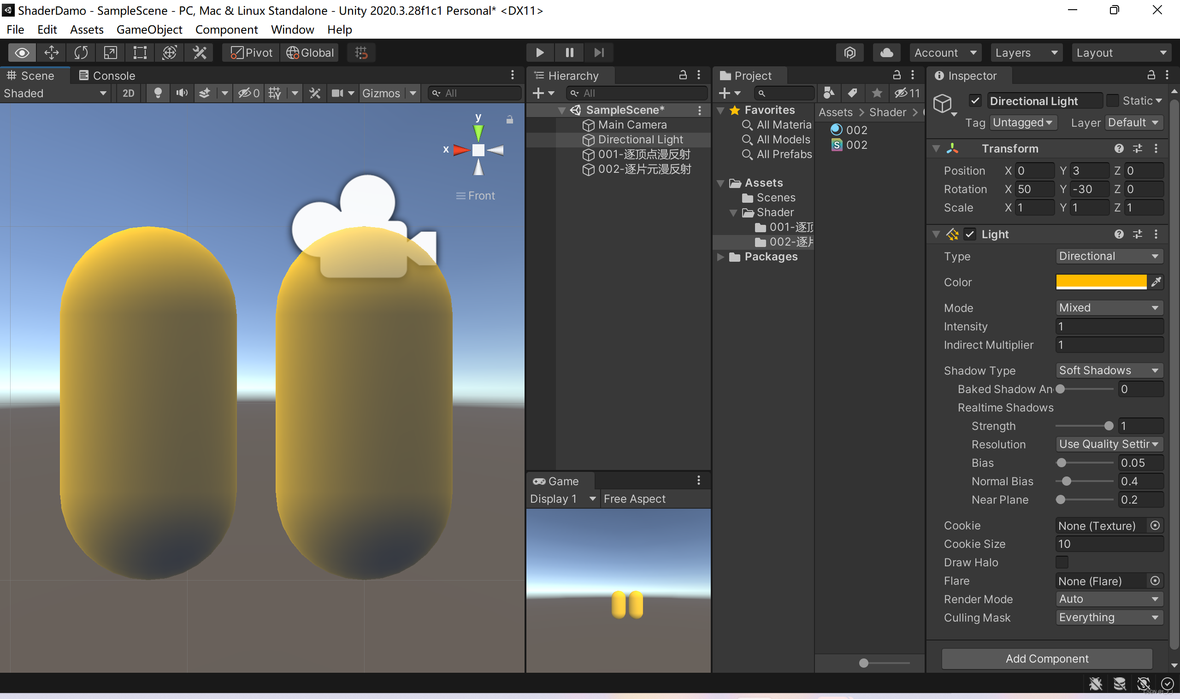Change light Type dropdown Directional
This screenshot has width=1180, height=699.
point(1109,256)
